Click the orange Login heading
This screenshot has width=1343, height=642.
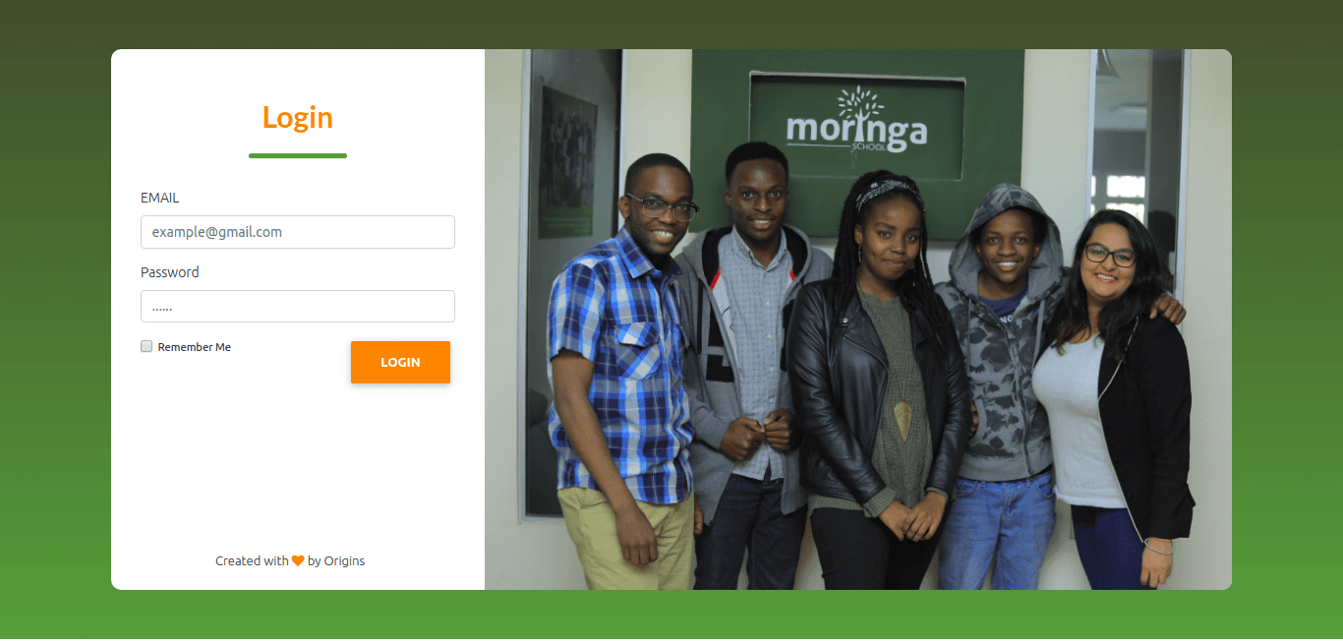[298, 117]
